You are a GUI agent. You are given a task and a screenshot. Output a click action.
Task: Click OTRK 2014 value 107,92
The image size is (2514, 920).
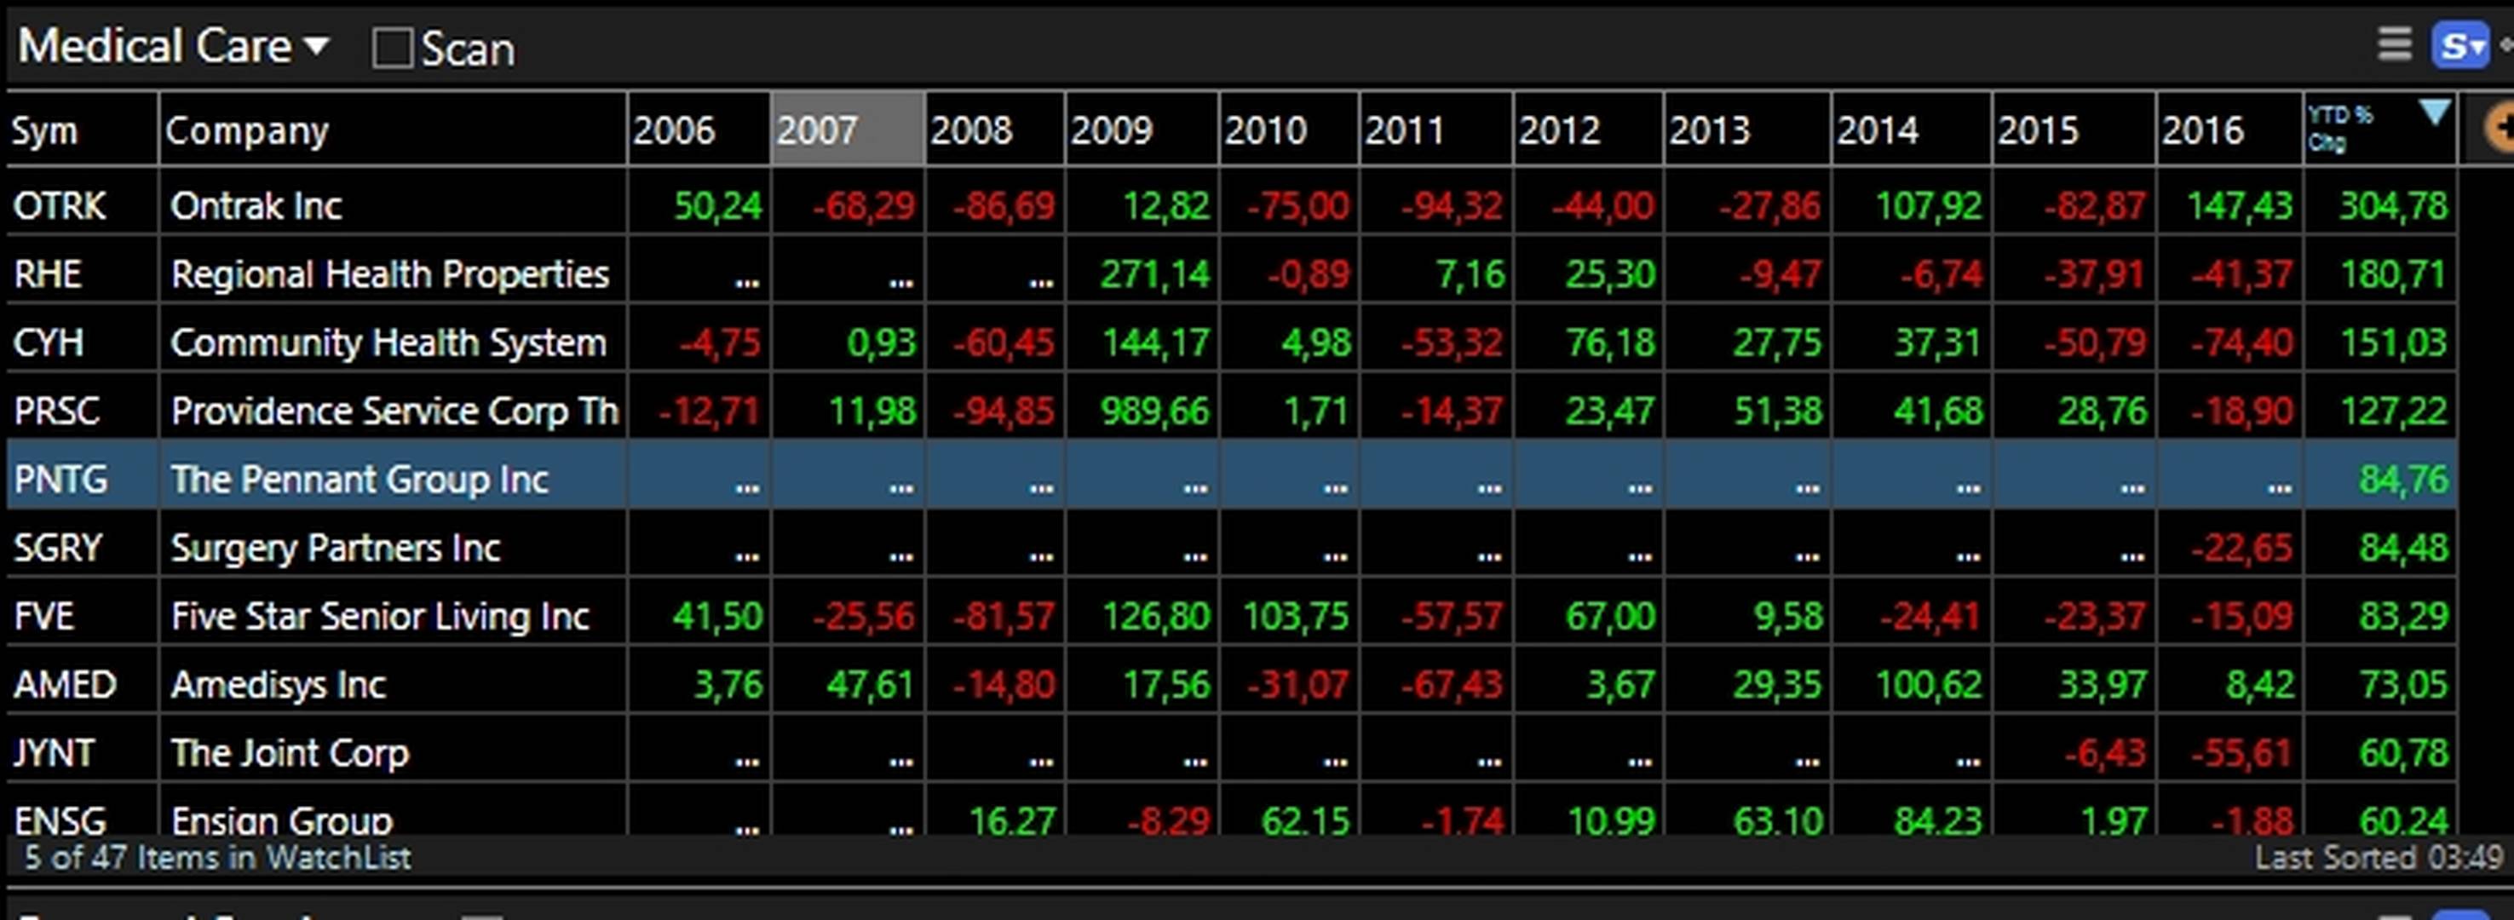tap(1929, 206)
